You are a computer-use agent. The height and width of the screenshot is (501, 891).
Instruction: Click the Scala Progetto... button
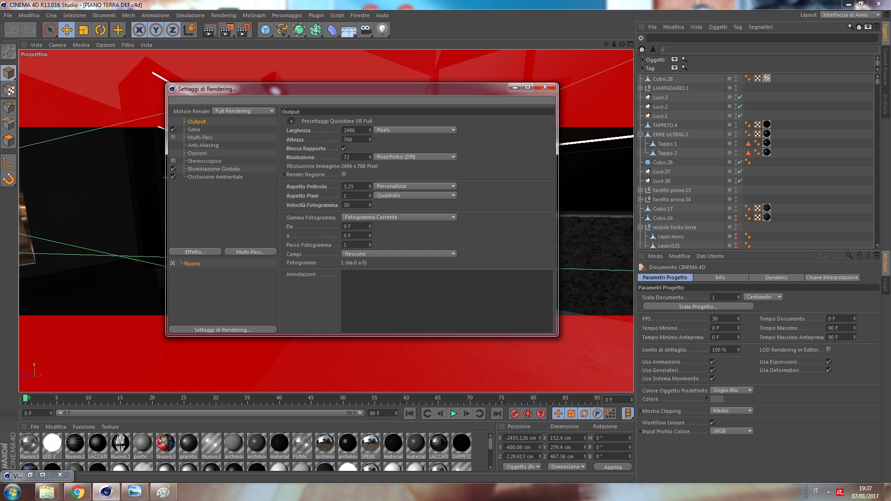(698, 307)
